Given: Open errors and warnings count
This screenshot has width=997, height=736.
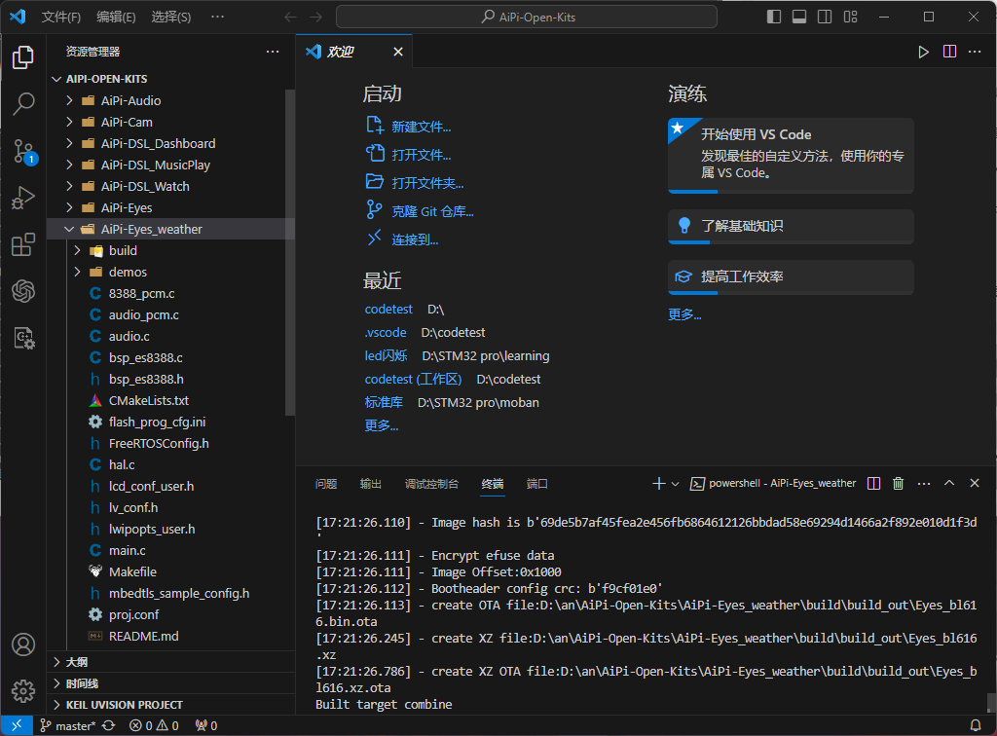Looking at the screenshot, I should click(x=154, y=726).
